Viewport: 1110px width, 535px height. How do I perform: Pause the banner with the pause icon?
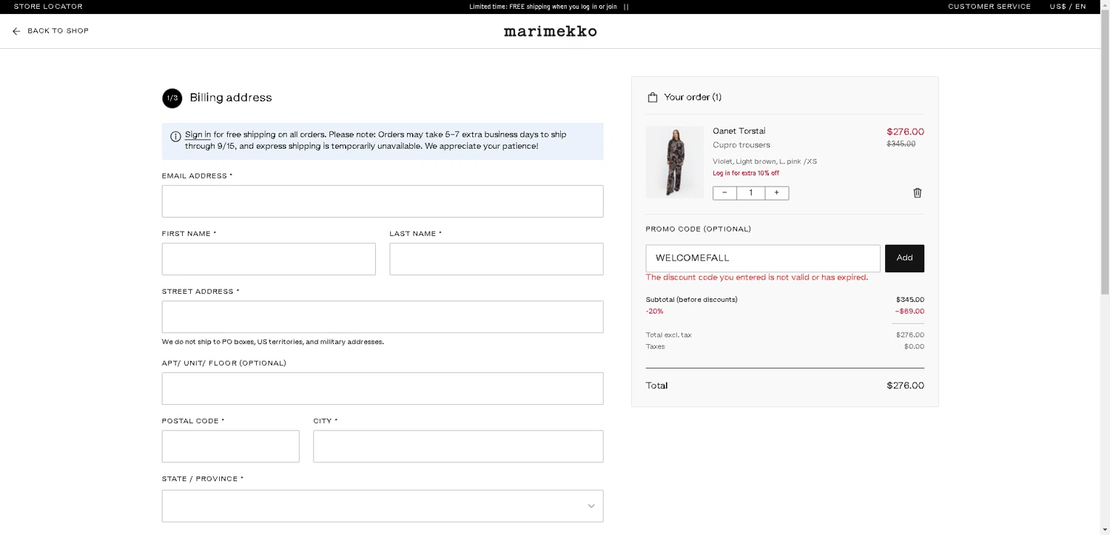(626, 7)
